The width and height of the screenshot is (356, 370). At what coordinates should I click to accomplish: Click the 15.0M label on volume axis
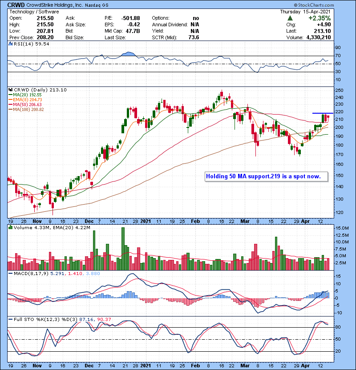coord(342,228)
